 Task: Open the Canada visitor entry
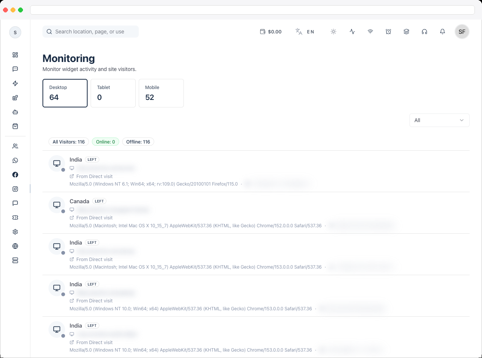coord(256,213)
